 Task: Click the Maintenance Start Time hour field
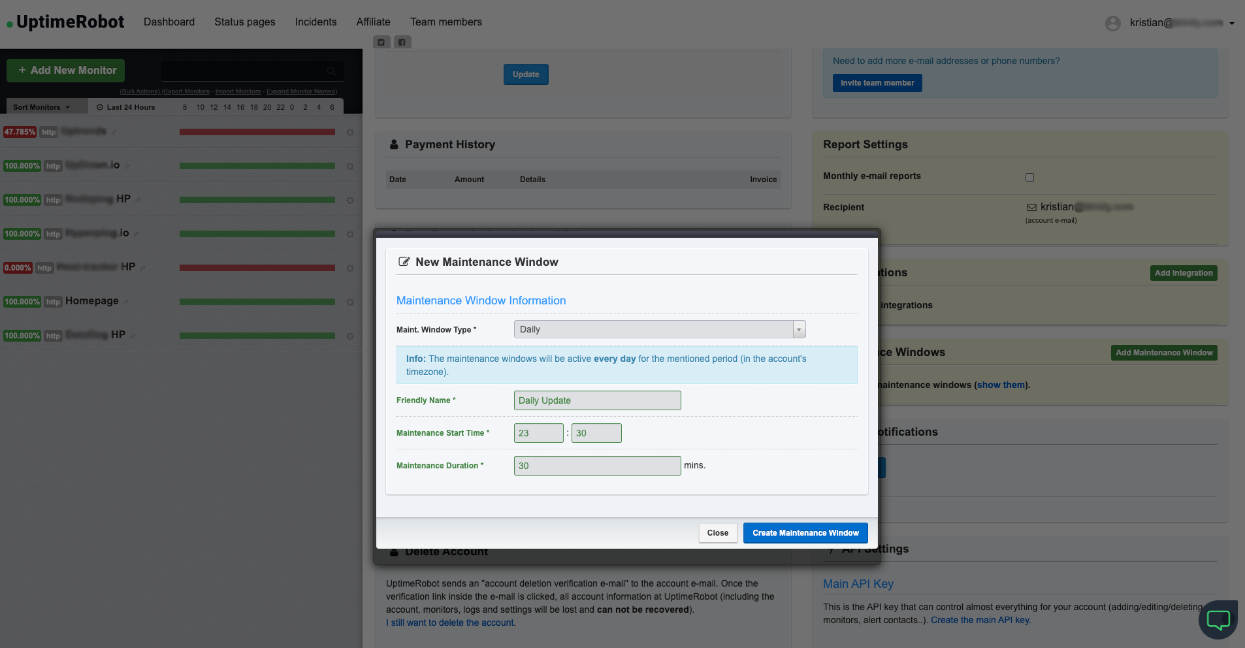(x=538, y=433)
